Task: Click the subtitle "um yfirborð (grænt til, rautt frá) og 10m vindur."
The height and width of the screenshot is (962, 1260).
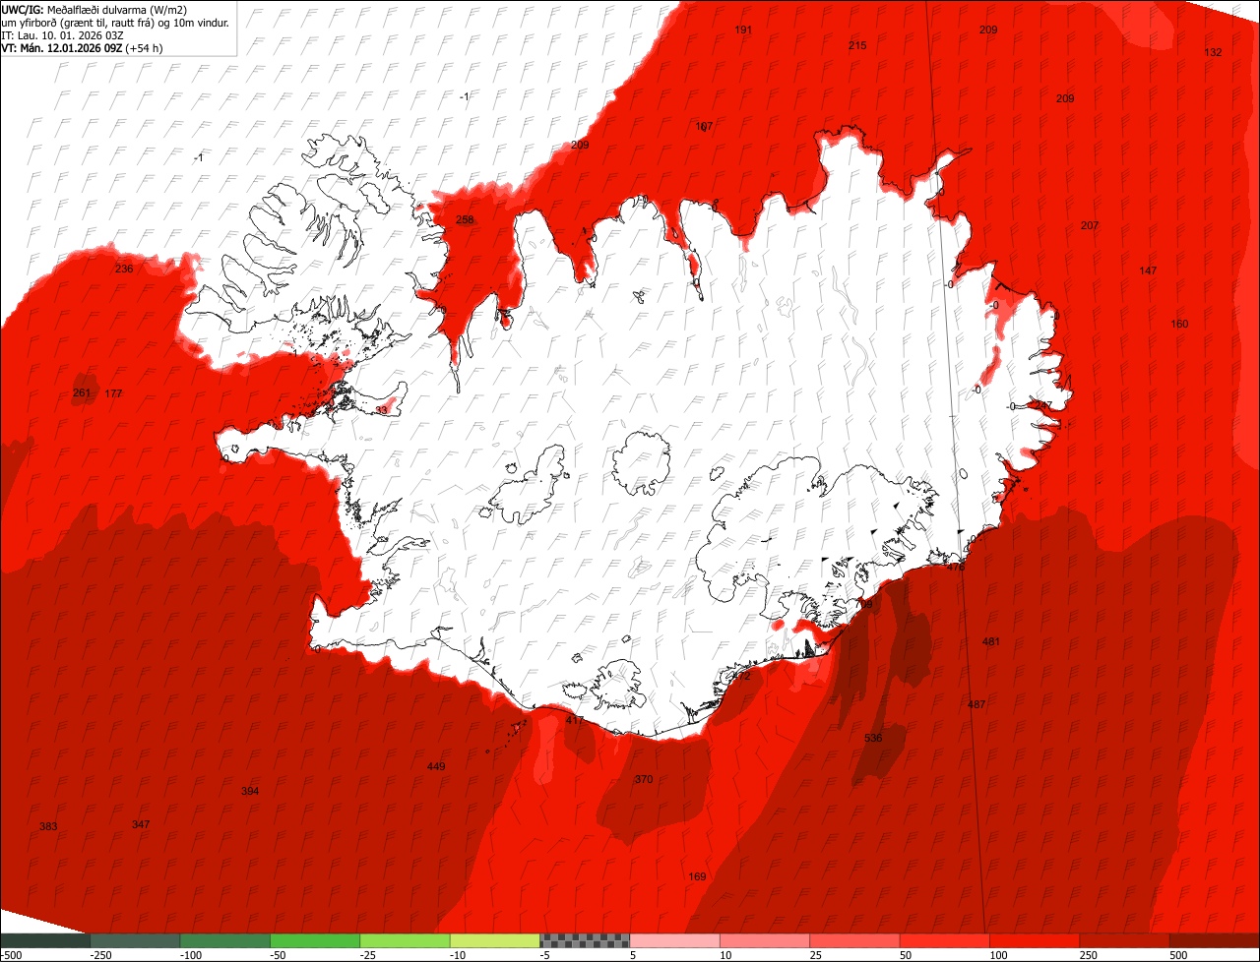Action: [x=115, y=23]
